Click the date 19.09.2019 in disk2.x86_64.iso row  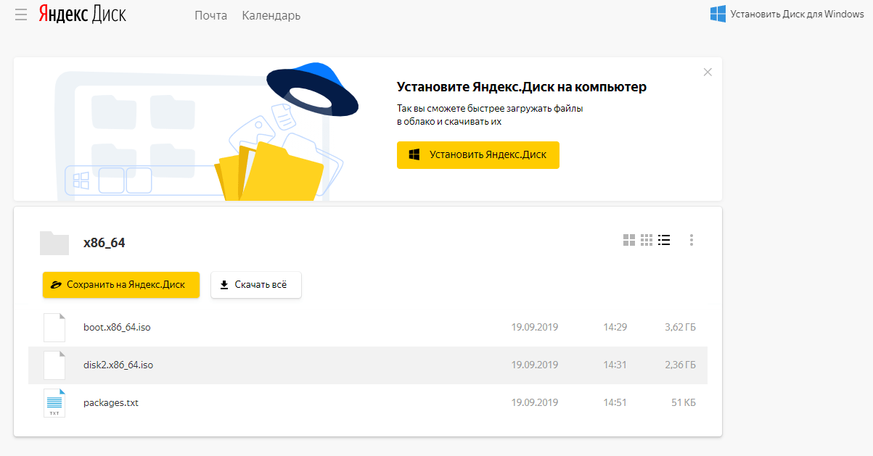click(535, 365)
